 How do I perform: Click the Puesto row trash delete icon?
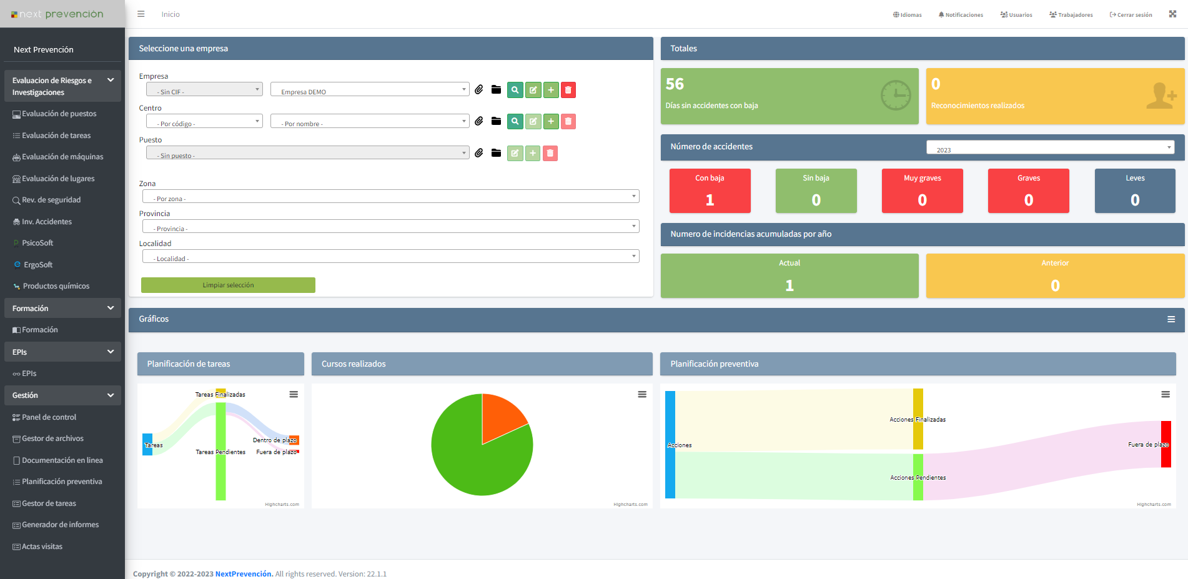coord(550,153)
